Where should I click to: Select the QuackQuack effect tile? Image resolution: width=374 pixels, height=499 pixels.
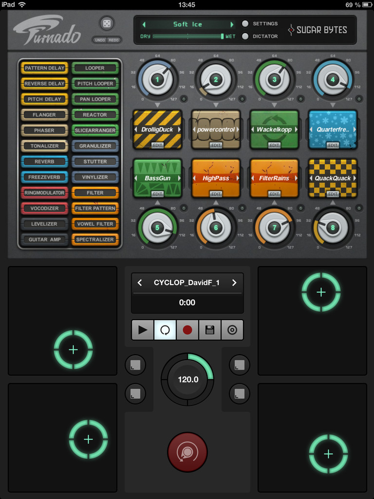tap(333, 178)
